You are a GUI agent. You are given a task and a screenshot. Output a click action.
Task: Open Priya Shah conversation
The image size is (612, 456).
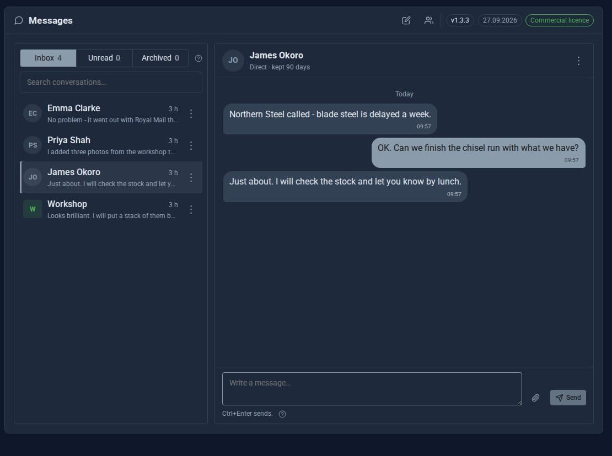111,145
